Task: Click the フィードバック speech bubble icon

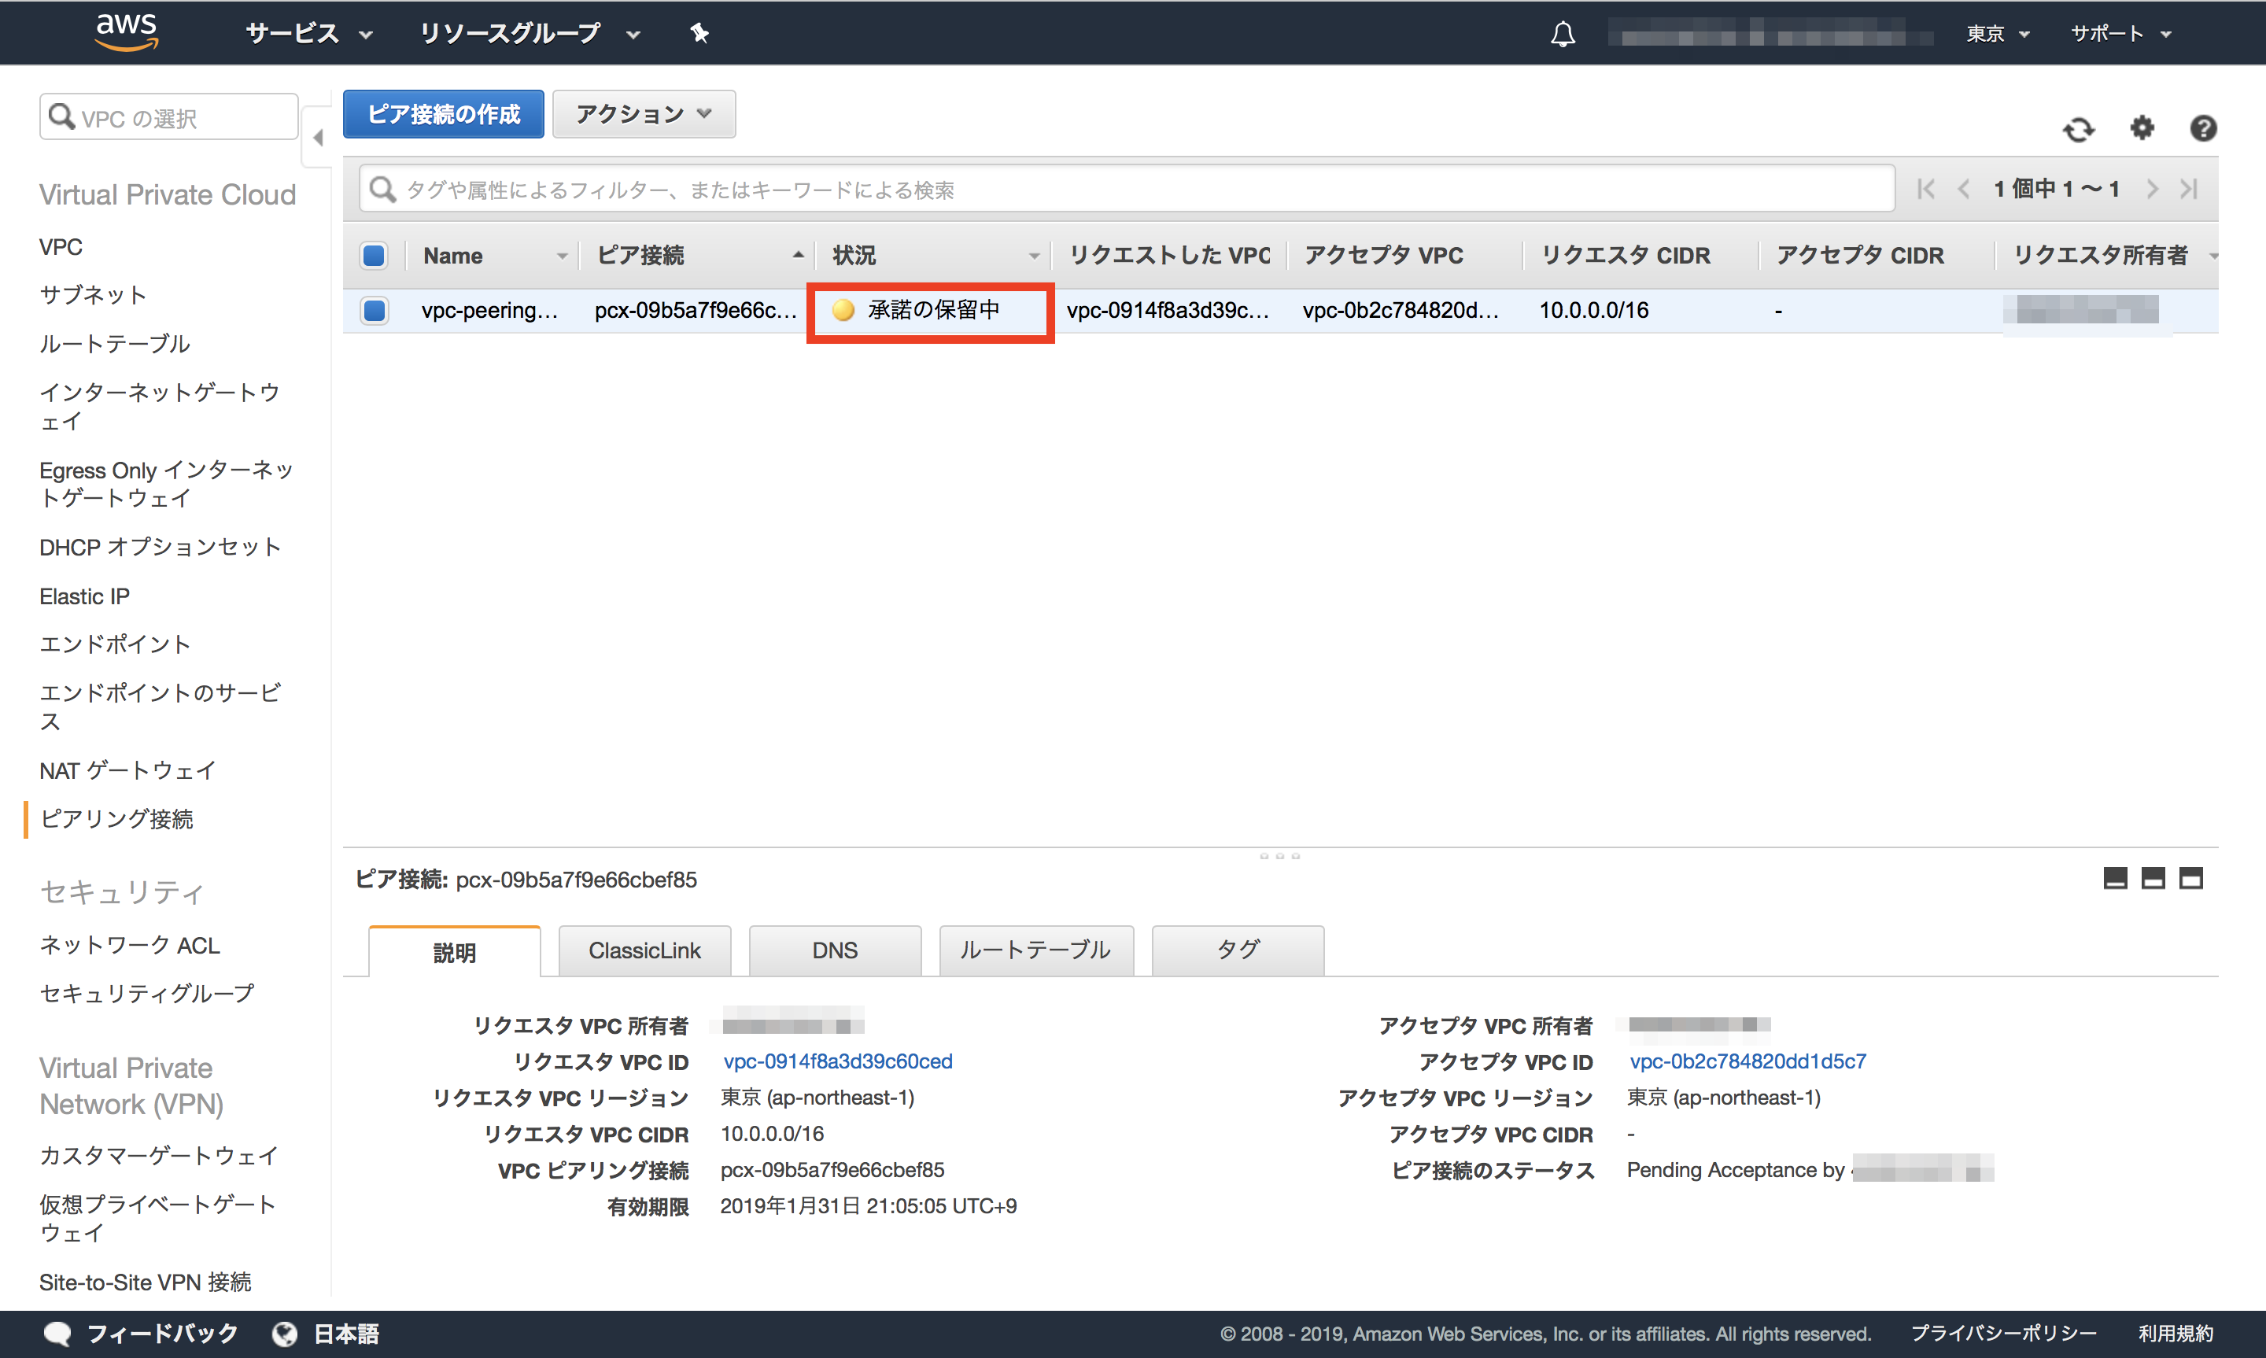Action: pyautogui.click(x=57, y=1334)
